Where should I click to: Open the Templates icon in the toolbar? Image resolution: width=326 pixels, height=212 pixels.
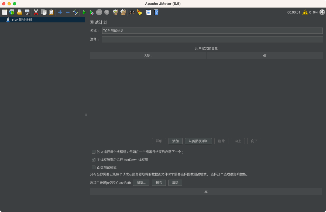pos(12,12)
